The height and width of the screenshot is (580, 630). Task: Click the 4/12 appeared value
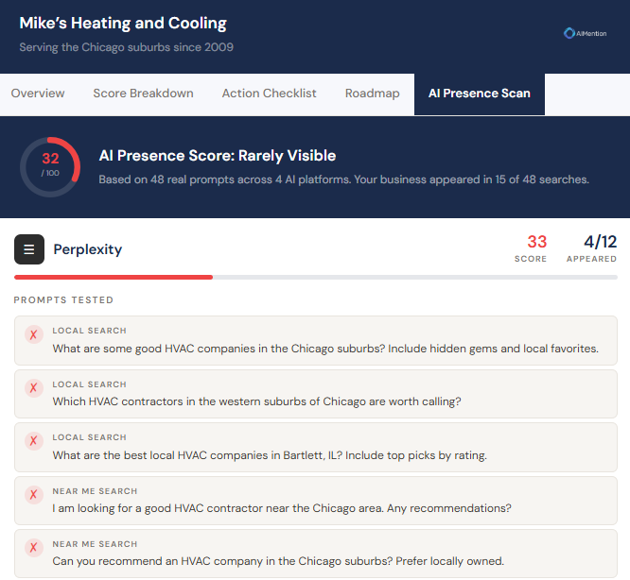(601, 242)
